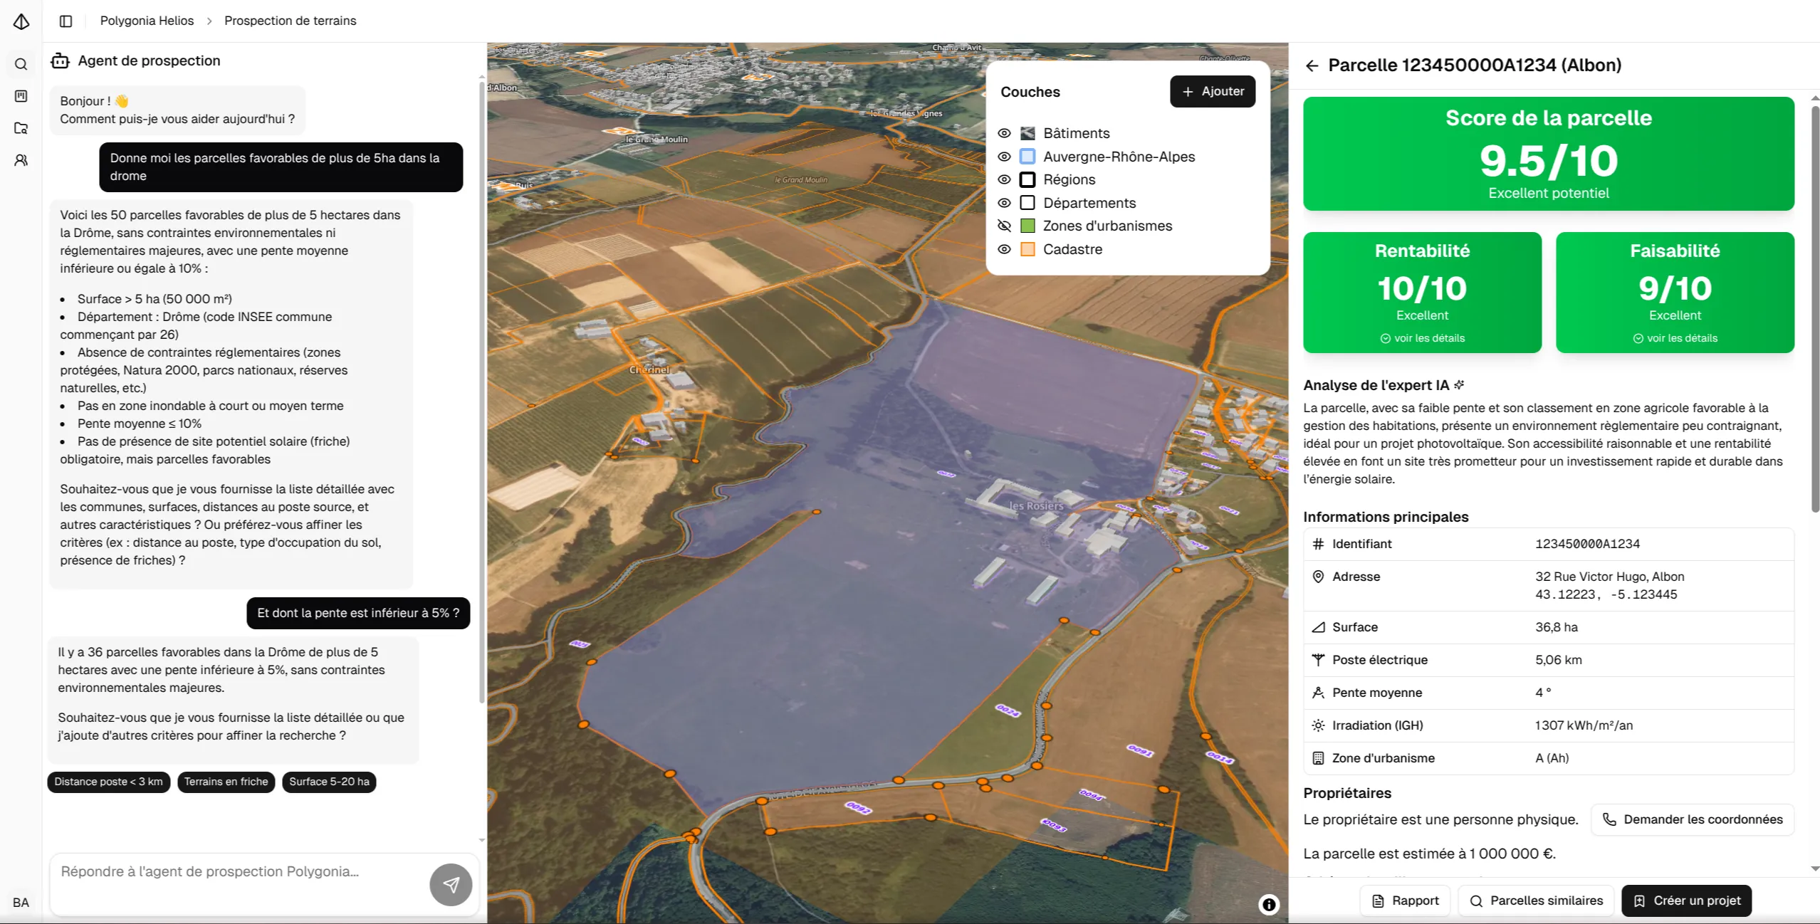Screen dimensions: 1820x924
Task: Open the Polygonia logo home icon
Action: [x=21, y=21]
